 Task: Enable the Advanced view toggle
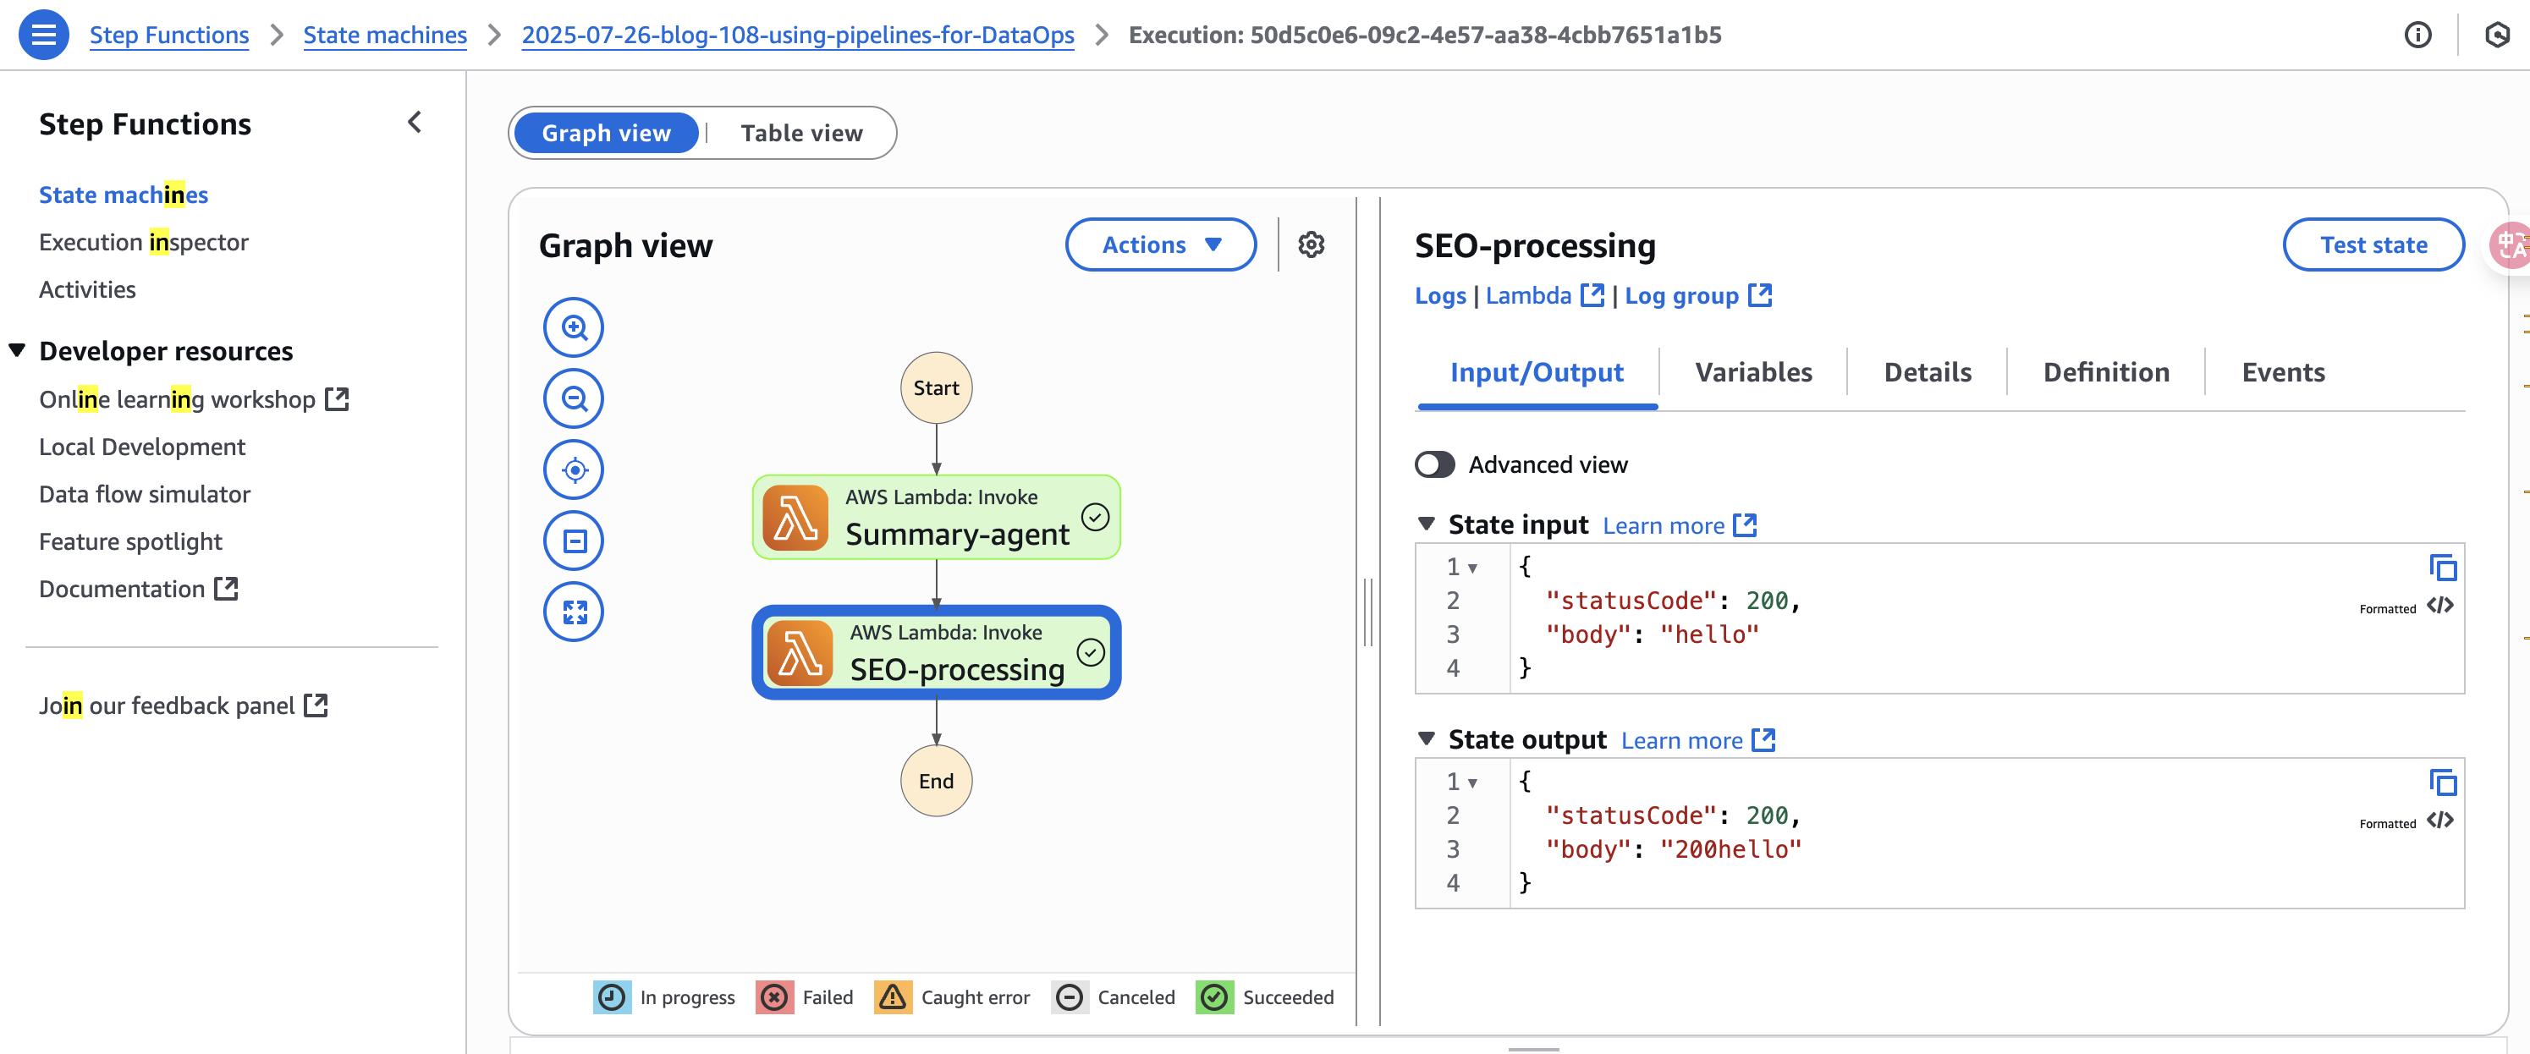(1434, 464)
